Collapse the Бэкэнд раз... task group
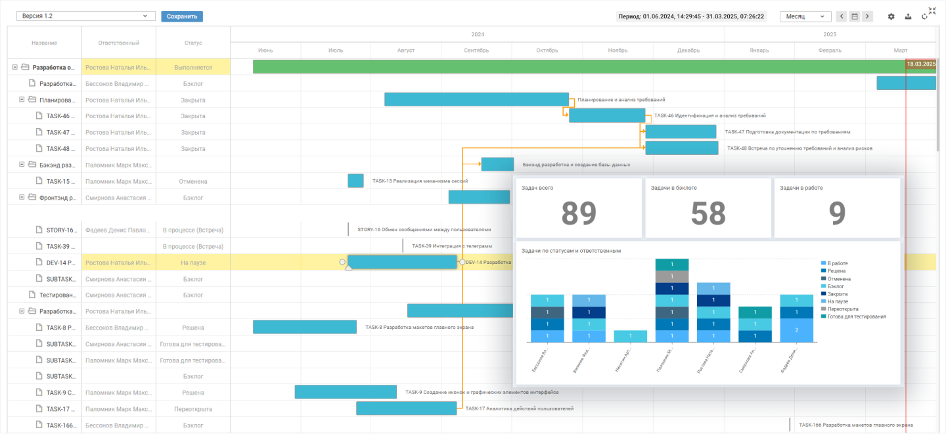The width and height of the screenshot is (946, 434). coord(22,164)
